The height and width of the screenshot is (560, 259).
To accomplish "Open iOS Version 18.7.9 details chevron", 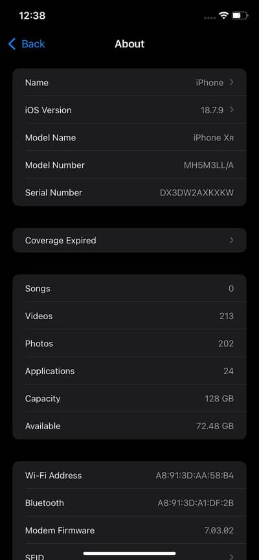I will pos(232,109).
